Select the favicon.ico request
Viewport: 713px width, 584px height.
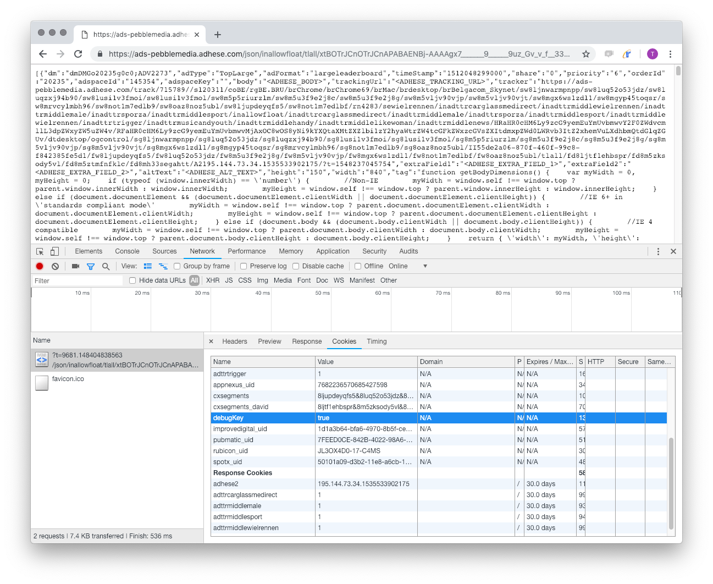pos(68,379)
